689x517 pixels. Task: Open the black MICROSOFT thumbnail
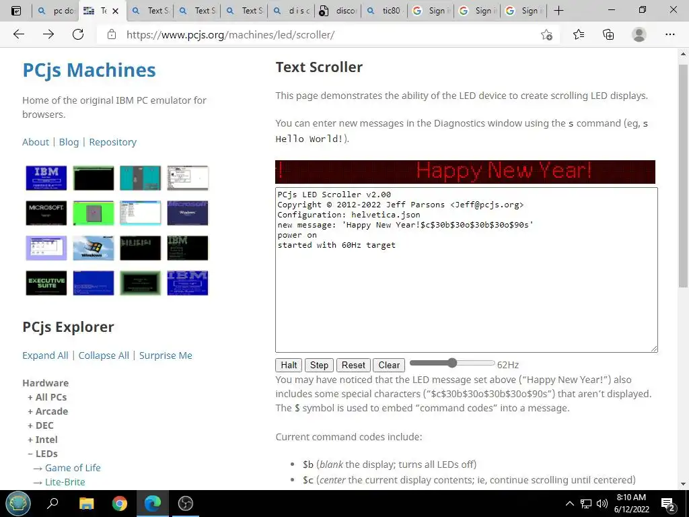[46, 213]
